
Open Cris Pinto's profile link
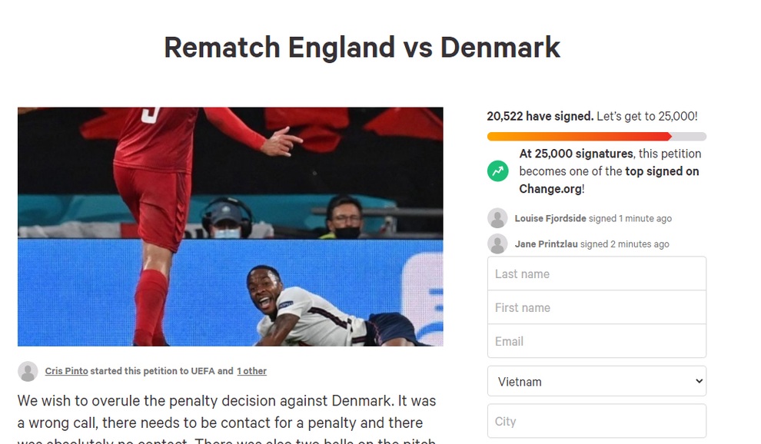(x=66, y=371)
